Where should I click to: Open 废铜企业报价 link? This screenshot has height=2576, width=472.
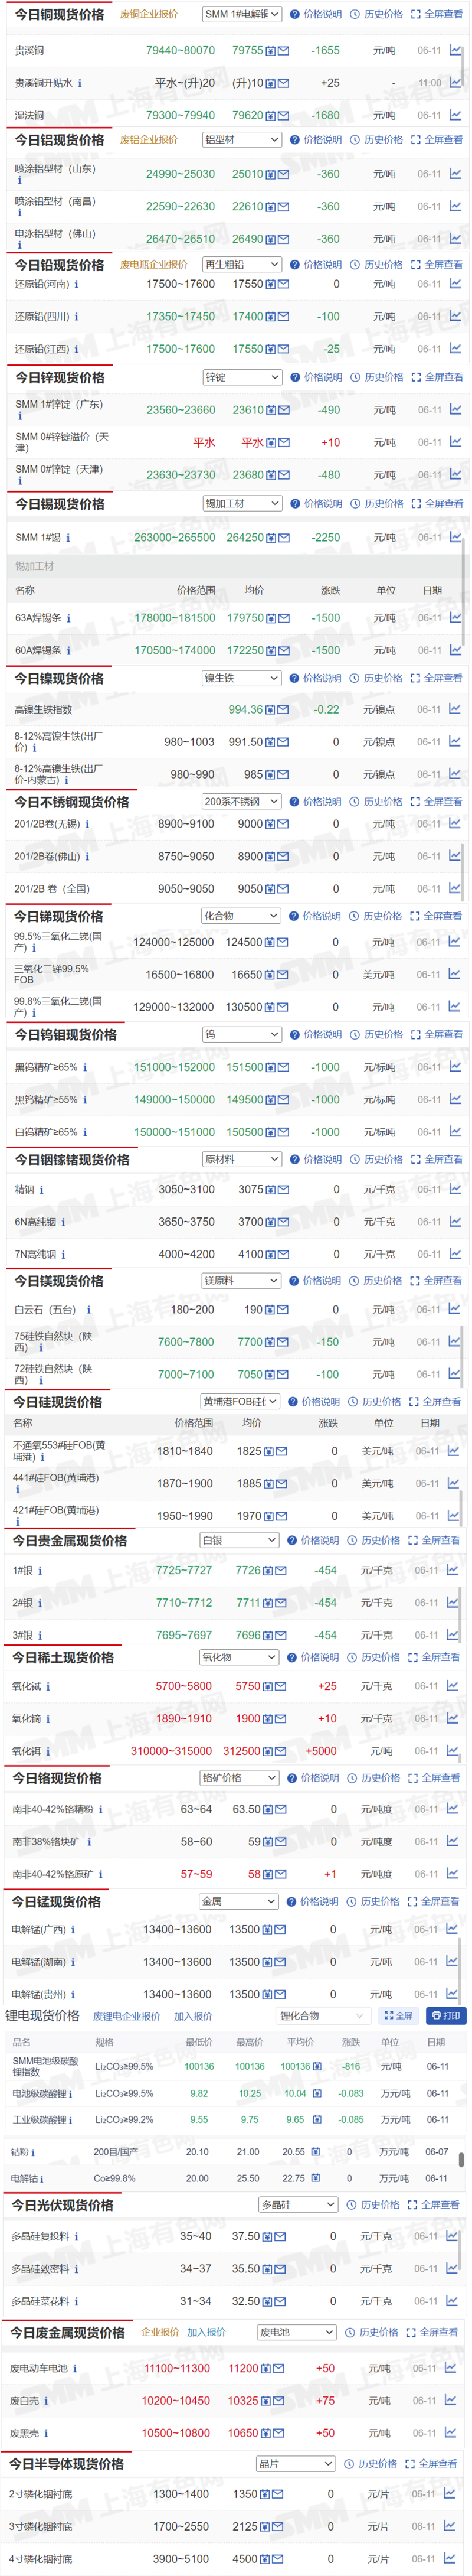(x=149, y=14)
